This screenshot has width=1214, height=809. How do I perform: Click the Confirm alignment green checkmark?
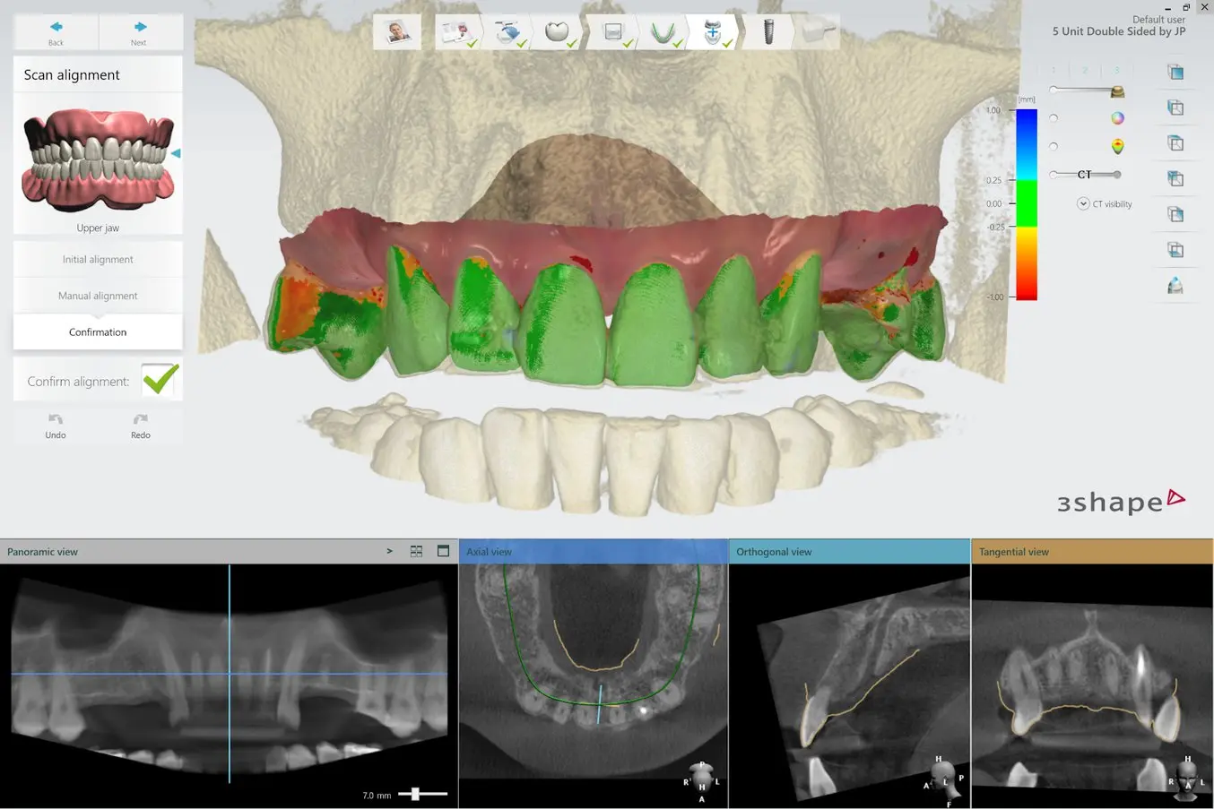pos(160,379)
